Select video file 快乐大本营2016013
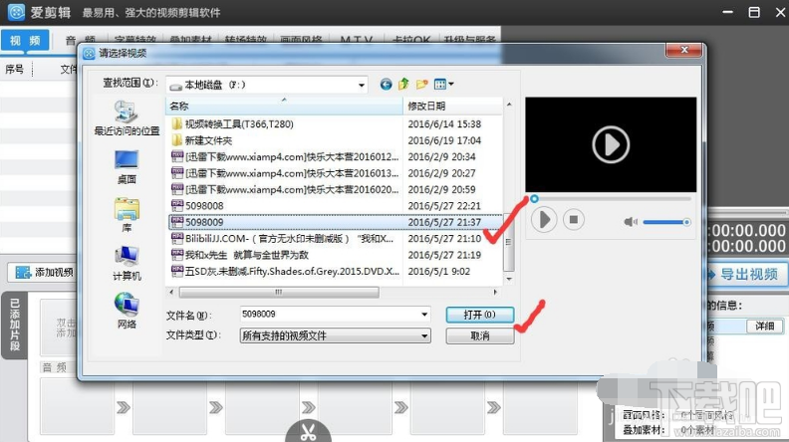Screen dimensions: 789x442 coord(285,173)
